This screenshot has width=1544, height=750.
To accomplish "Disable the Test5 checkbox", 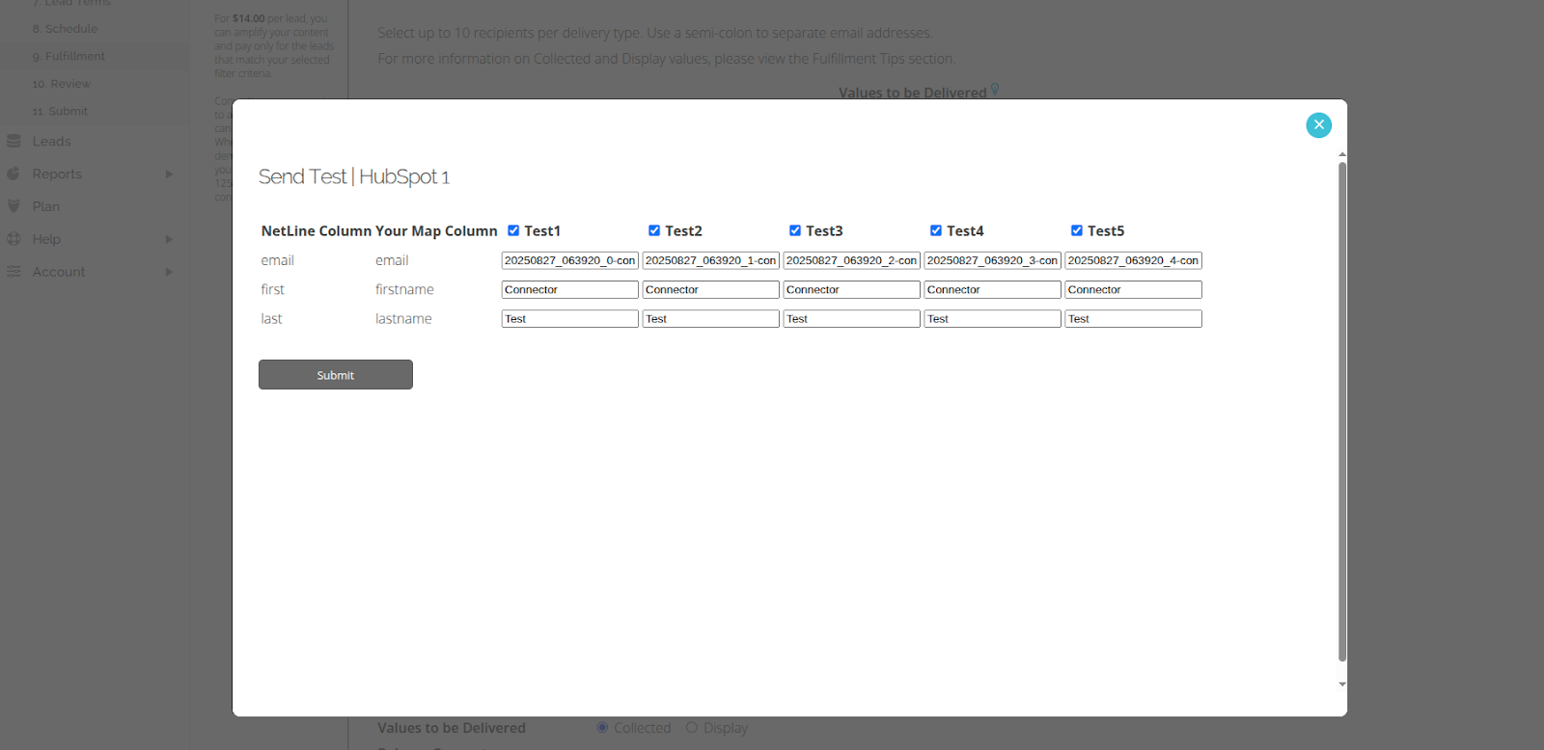I will (1077, 230).
